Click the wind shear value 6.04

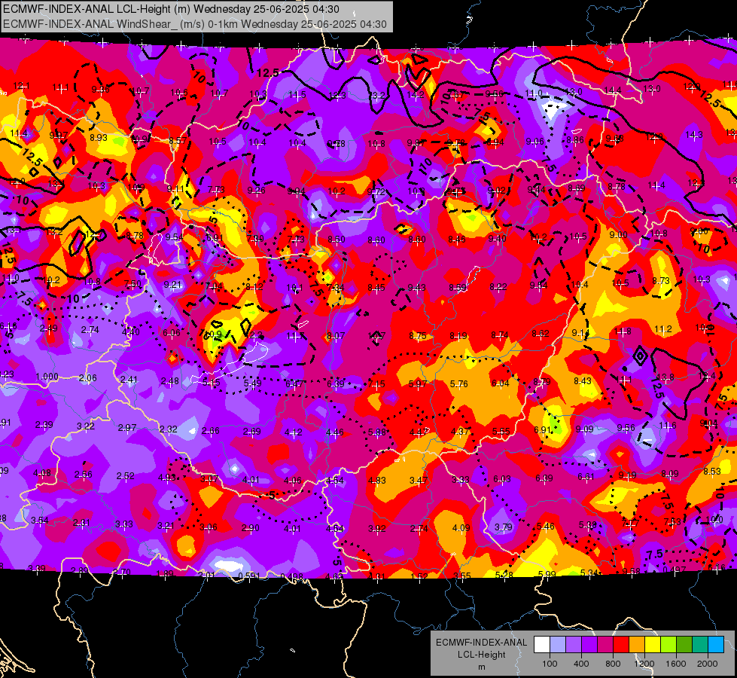tap(500, 383)
